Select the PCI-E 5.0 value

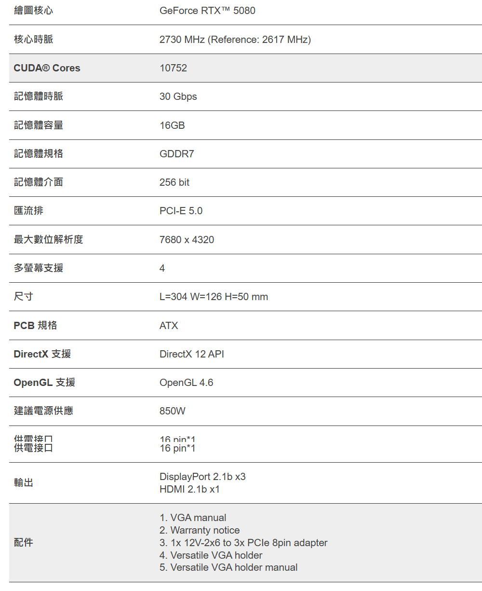181,211
